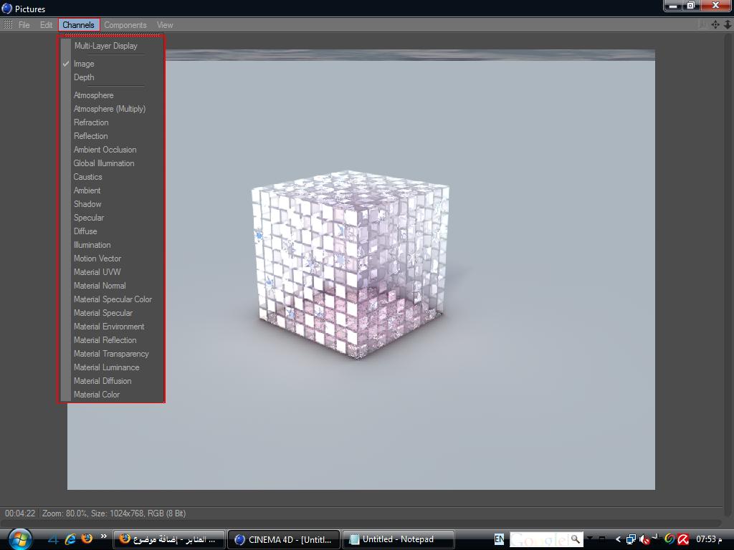
Task: Click in the Google desktop search field
Action: click(x=538, y=539)
